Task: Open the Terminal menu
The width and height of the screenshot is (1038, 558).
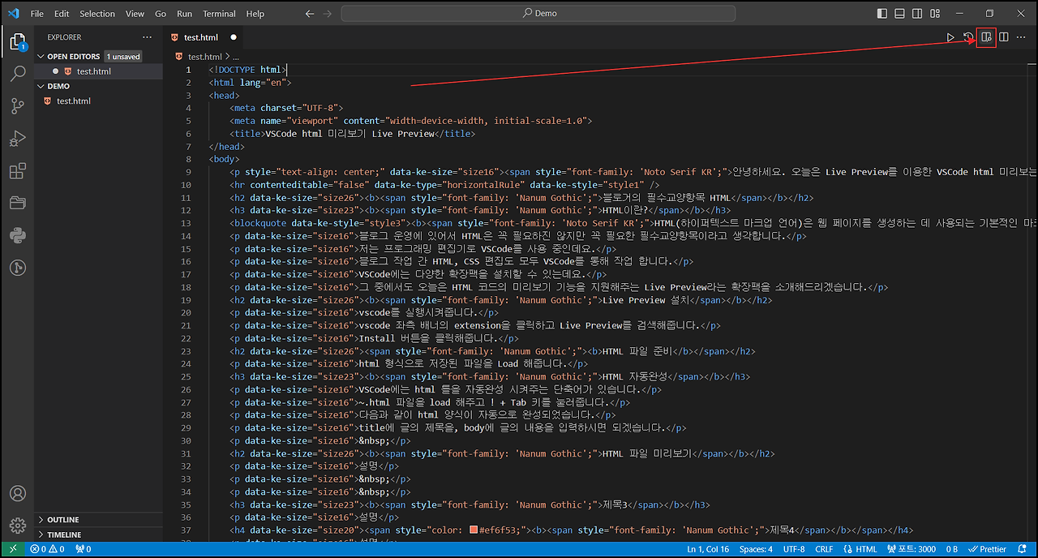Action: pos(218,13)
